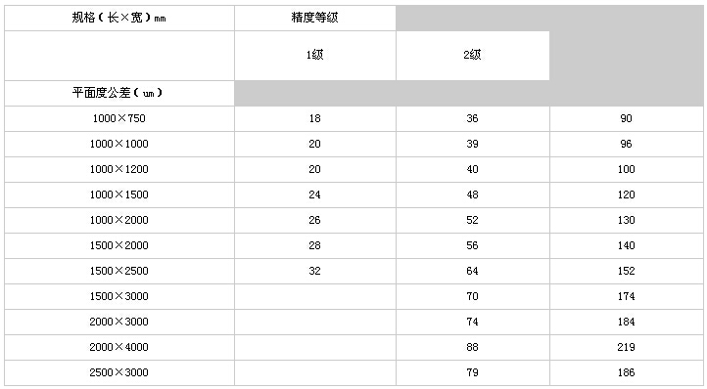Select the 精度等级 header cell
Image resolution: width=707 pixels, height=389 pixels.
(x=314, y=18)
